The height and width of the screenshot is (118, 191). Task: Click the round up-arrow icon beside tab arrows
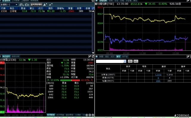[x=93, y=115]
